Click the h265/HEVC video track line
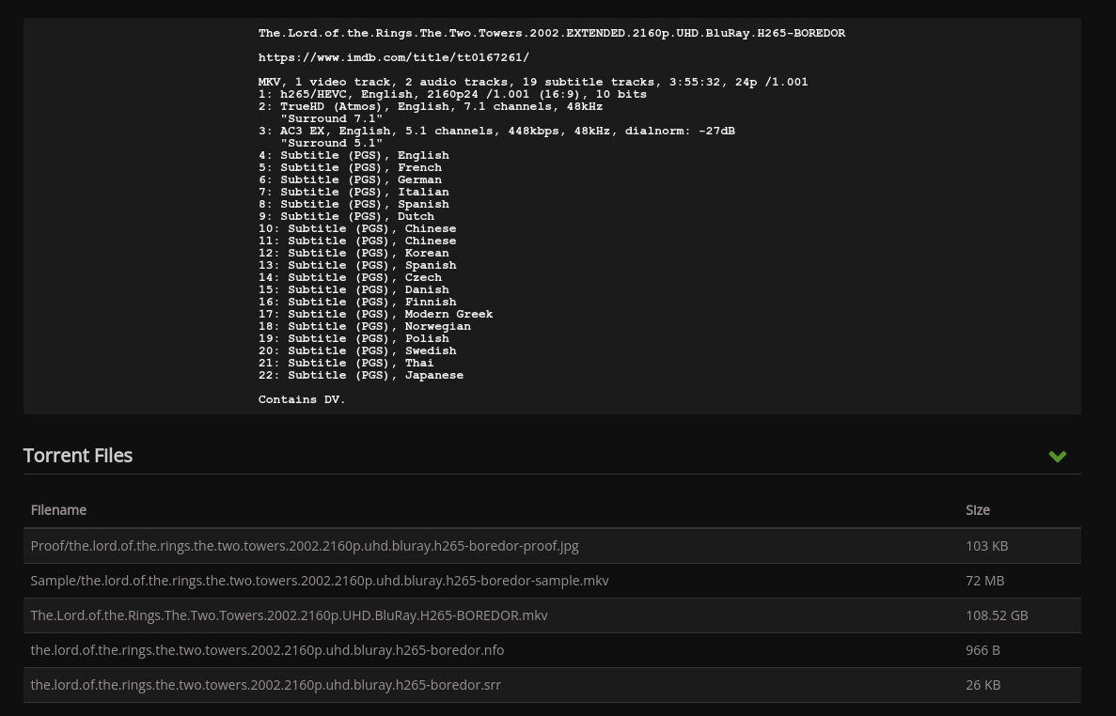Viewport: 1116px width, 716px height. pos(452,94)
